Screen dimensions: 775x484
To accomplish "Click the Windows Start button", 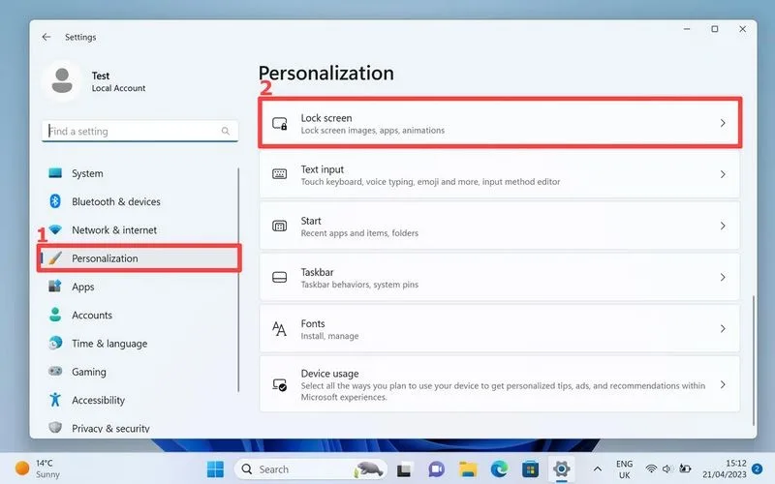I will click(x=215, y=469).
